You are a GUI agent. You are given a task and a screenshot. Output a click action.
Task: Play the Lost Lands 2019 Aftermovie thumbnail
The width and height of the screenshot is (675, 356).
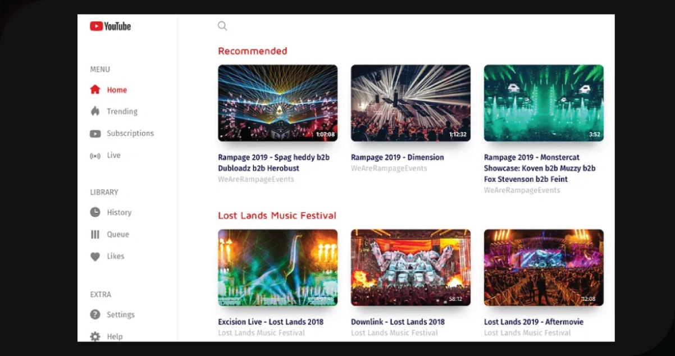point(544,267)
